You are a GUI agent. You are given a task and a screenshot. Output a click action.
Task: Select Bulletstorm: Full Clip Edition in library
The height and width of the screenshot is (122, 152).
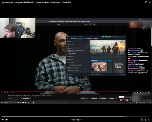(74, 61)
